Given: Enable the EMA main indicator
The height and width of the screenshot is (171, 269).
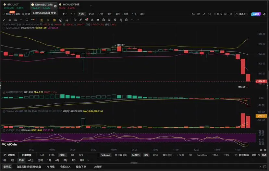Looking at the screenshot, I should point(52,155).
